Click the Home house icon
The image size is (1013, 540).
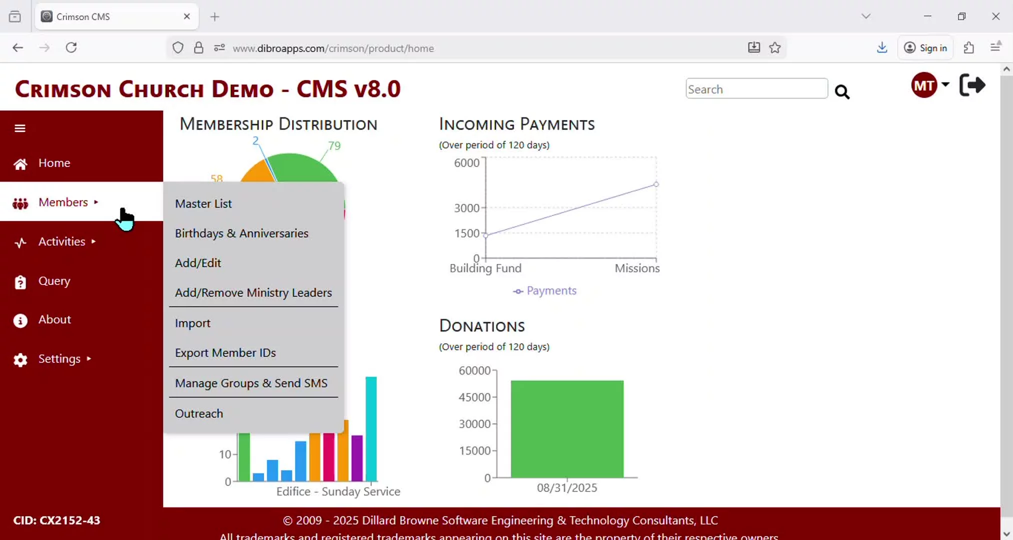(x=20, y=164)
